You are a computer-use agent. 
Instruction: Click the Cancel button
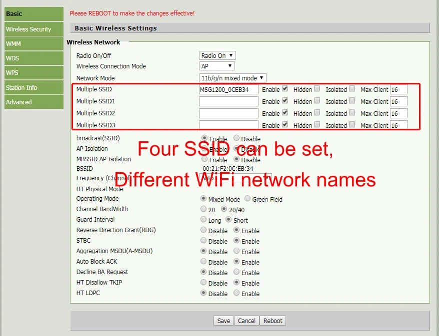coord(246,321)
